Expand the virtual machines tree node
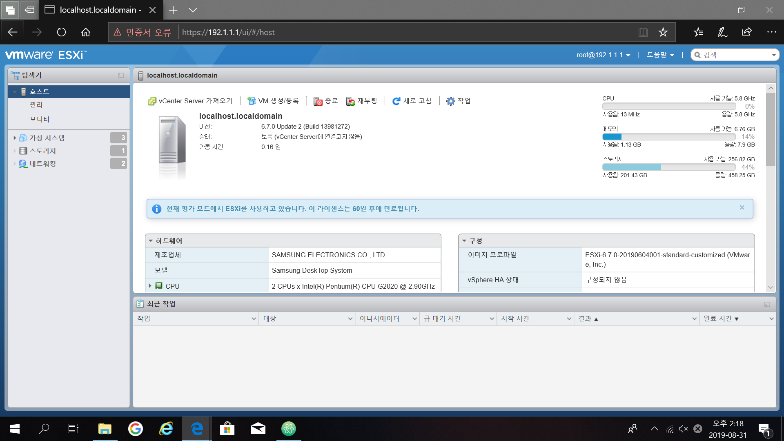The image size is (784, 441). tap(15, 138)
